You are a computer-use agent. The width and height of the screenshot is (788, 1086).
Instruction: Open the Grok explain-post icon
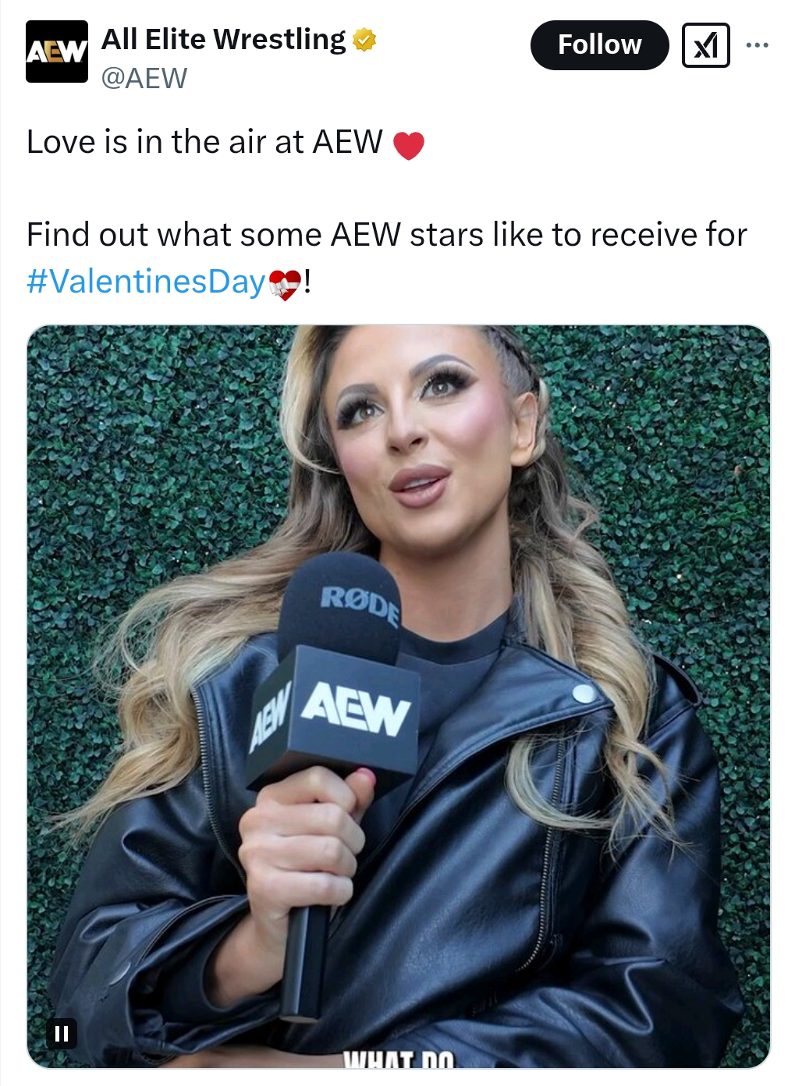click(705, 45)
